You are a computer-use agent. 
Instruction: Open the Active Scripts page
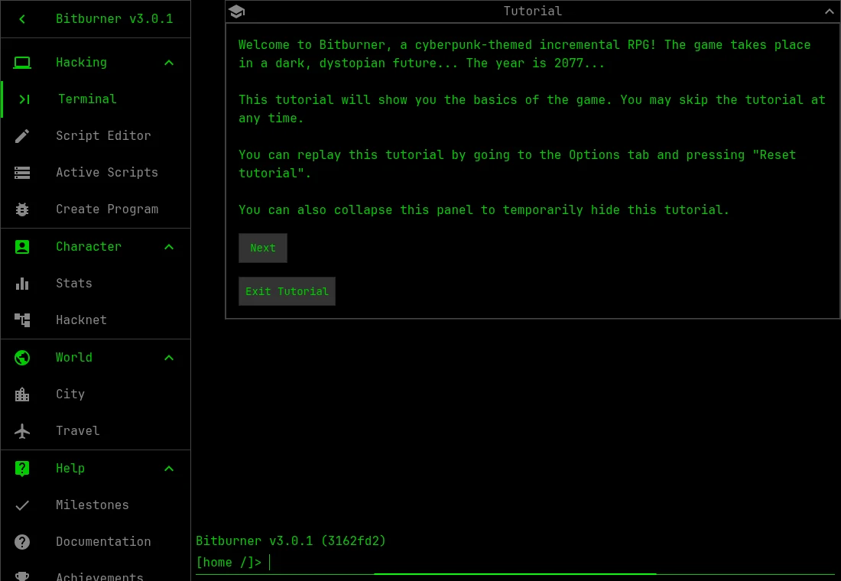click(x=96, y=173)
